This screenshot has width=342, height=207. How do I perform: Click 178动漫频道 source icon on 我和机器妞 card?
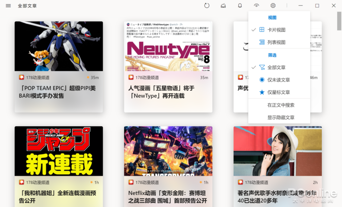click(21, 182)
